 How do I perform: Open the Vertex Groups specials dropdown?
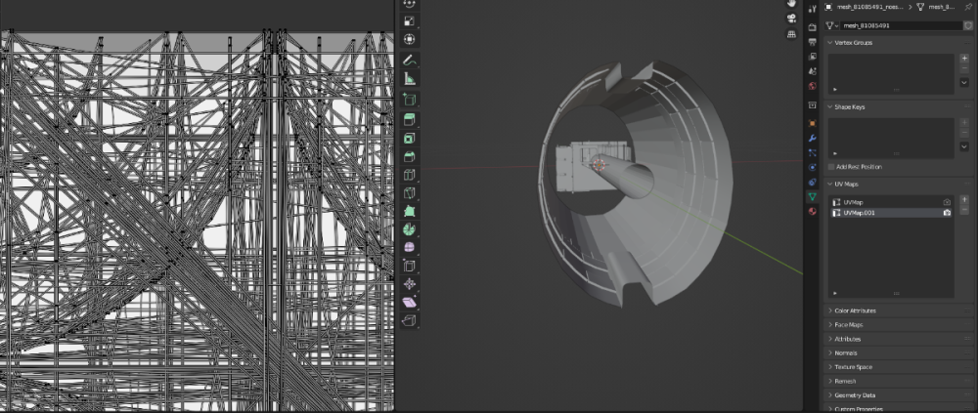tap(964, 84)
